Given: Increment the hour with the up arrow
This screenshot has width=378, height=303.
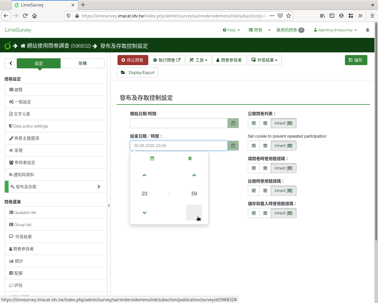Looking at the screenshot, I should point(144,175).
